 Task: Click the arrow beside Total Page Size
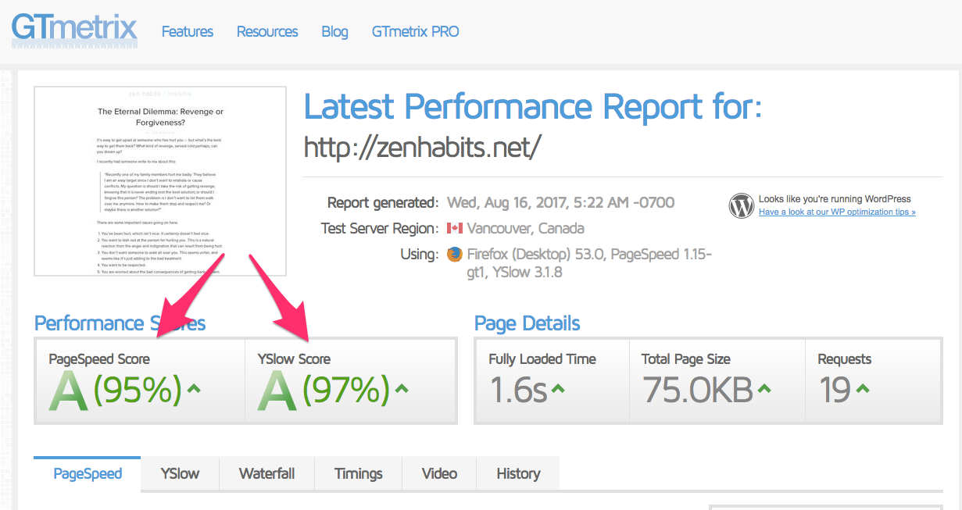click(764, 387)
